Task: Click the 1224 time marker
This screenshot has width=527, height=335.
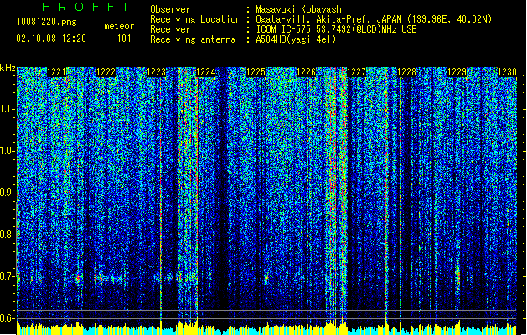Action: pyautogui.click(x=206, y=72)
